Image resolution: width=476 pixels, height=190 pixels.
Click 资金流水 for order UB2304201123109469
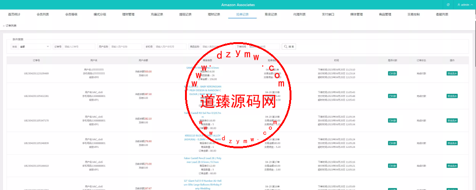452,73
